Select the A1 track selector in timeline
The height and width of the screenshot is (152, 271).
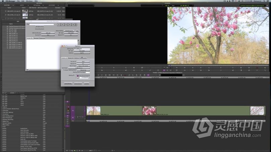73,118
